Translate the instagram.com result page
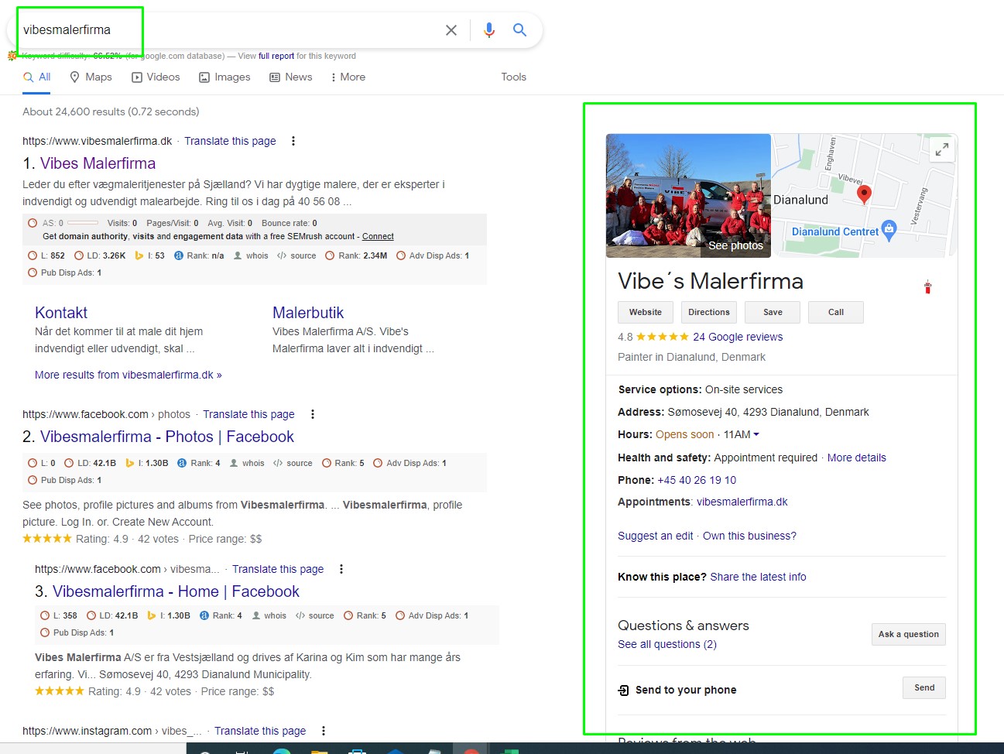 click(x=260, y=731)
